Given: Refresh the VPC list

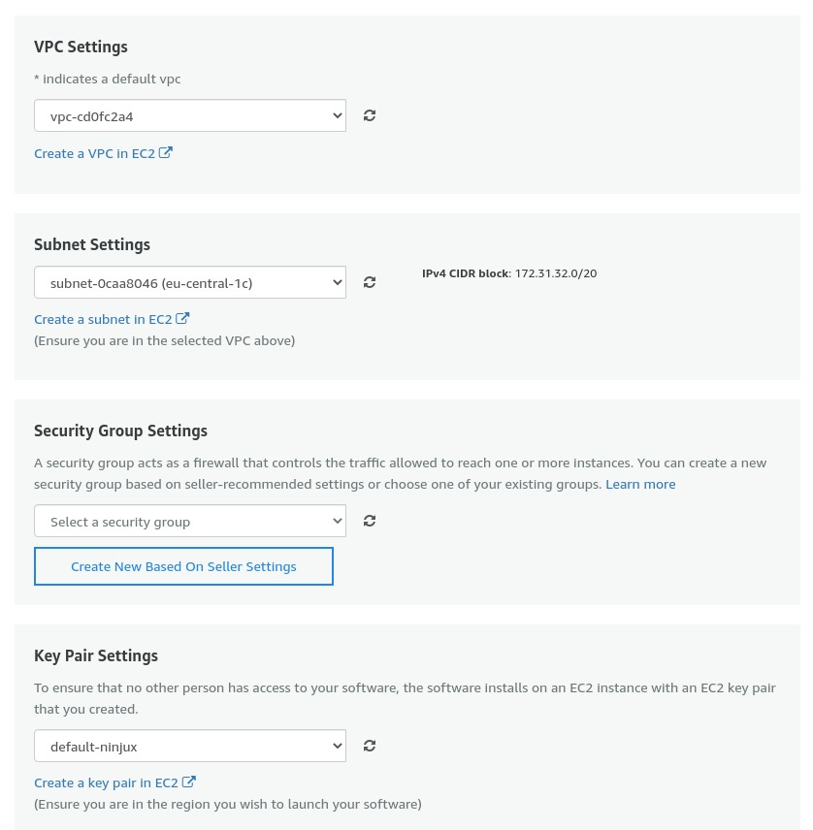Looking at the screenshot, I should click(x=370, y=115).
